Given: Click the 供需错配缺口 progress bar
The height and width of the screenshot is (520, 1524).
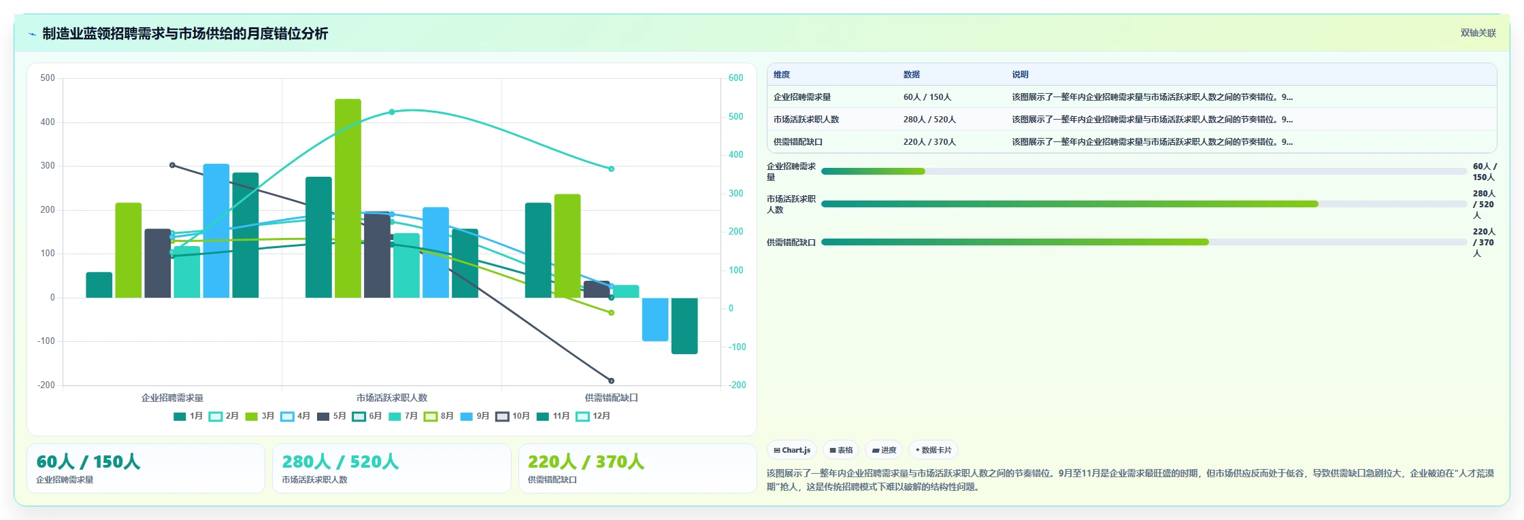Looking at the screenshot, I should point(1144,242).
